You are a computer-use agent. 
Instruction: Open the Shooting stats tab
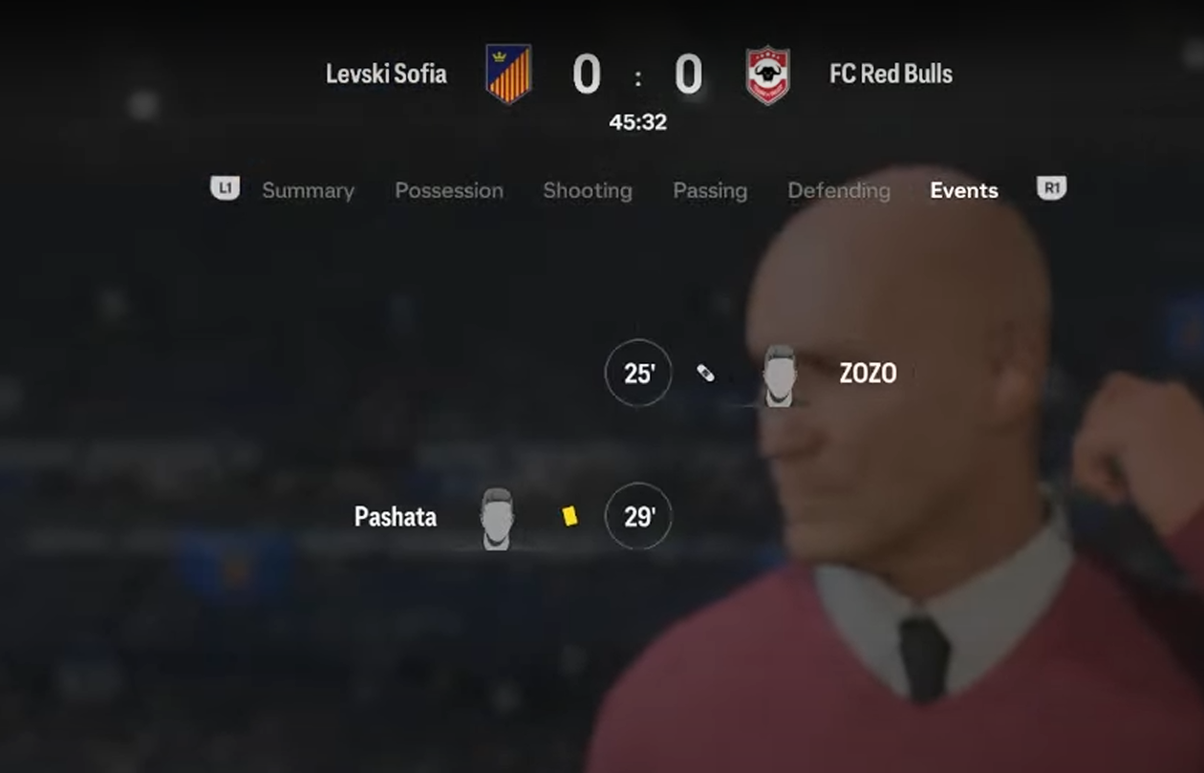coord(588,191)
